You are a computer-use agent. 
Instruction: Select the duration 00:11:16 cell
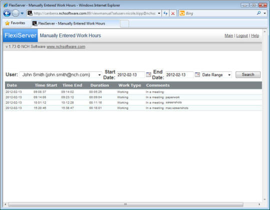click(95, 102)
